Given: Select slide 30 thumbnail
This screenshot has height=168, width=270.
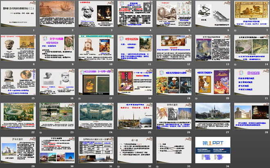Looking at the screenshot, I should (x=57, y=150).
